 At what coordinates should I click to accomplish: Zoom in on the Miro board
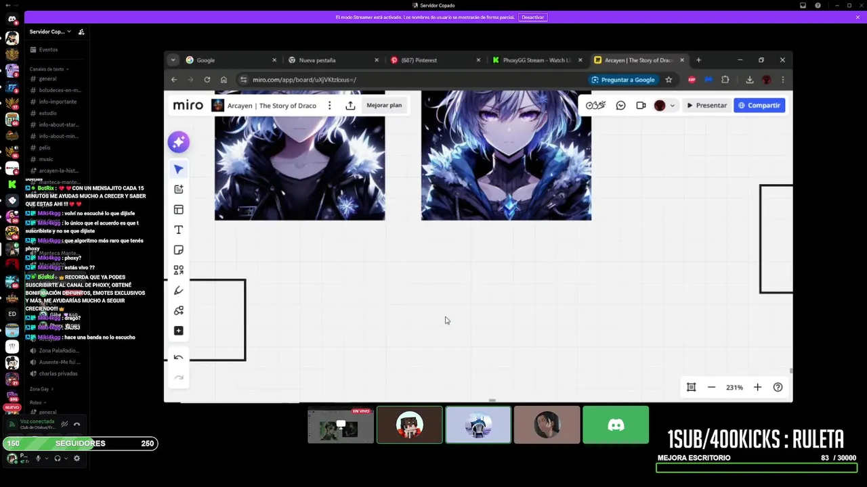coord(757,387)
